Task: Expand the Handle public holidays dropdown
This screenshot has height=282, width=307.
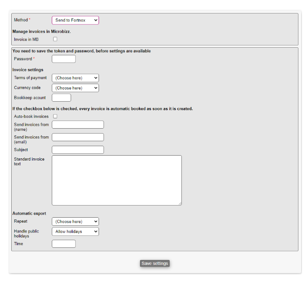Action: click(x=75, y=232)
